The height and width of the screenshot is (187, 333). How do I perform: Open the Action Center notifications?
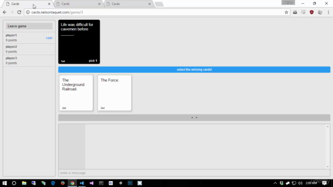[324, 183]
